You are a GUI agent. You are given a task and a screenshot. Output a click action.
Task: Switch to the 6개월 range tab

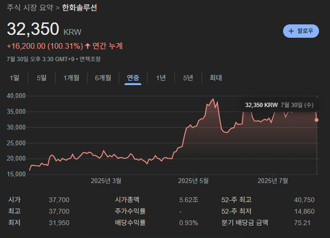[x=103, y=78]
